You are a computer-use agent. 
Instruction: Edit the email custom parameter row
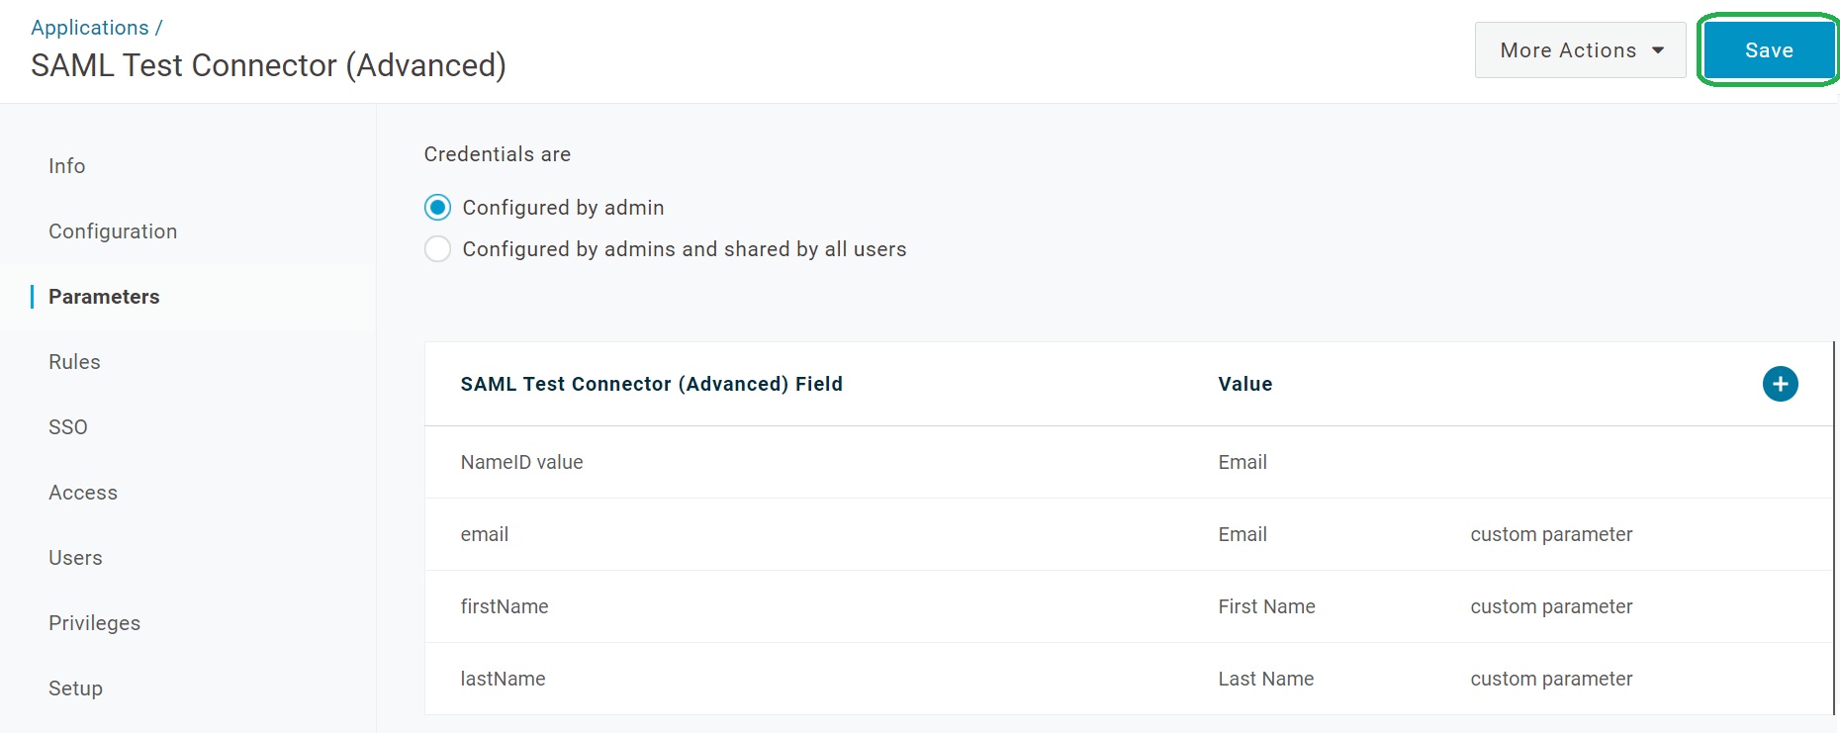(x=485, y=534)
